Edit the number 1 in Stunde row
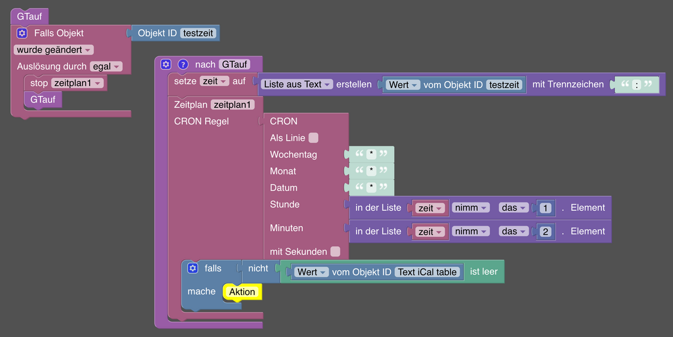673x337 pixels. 545,208
